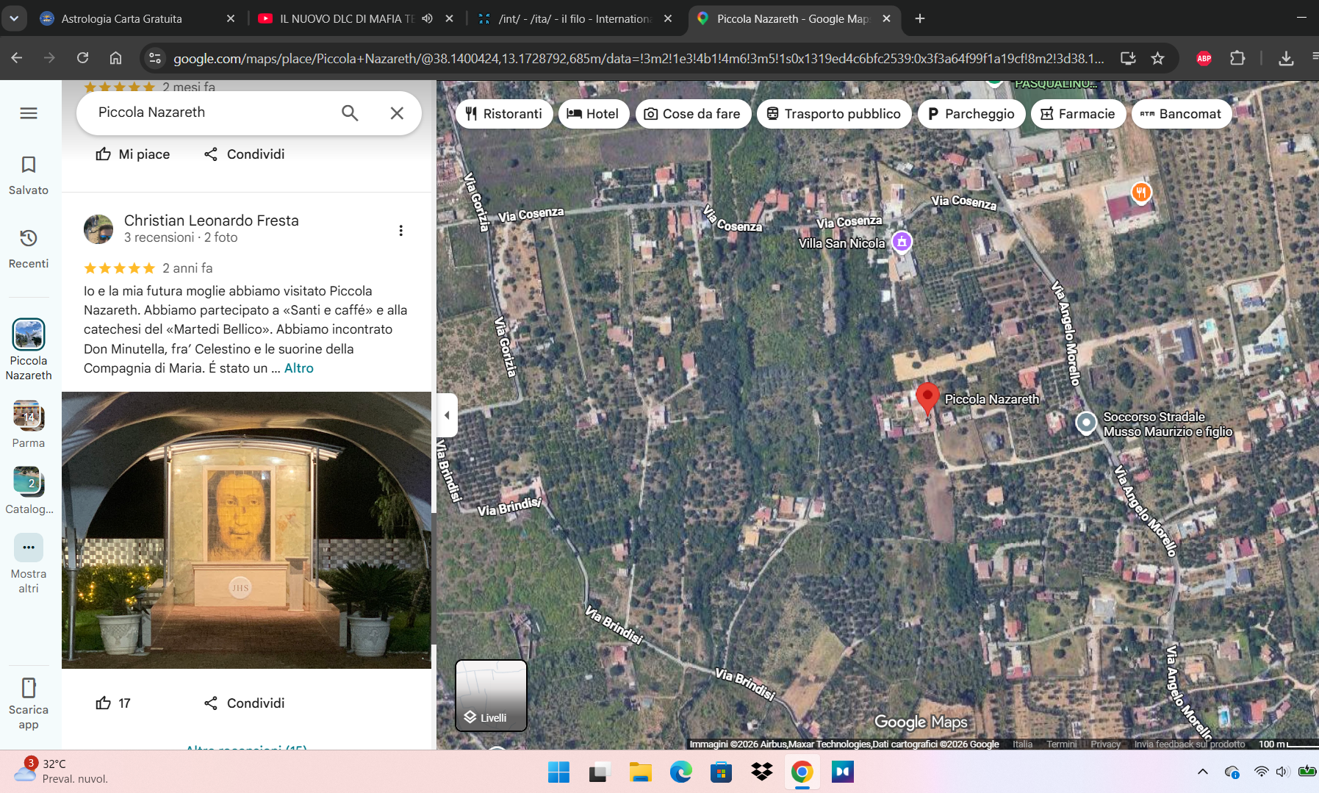Expand review text with Altro link

click(299, 368)
